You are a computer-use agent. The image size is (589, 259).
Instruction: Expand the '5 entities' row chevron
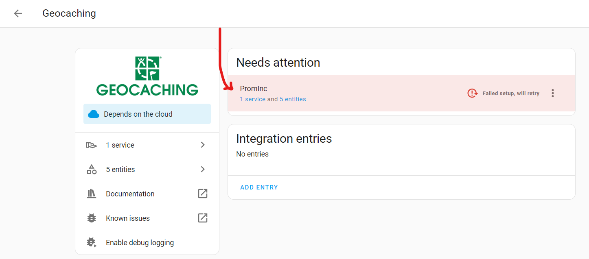point(202,169)
